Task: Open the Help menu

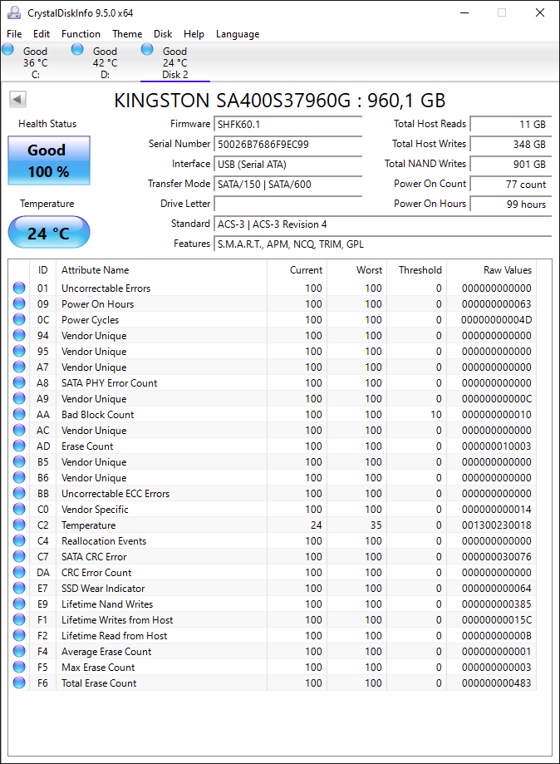Action: coord(194,34)
